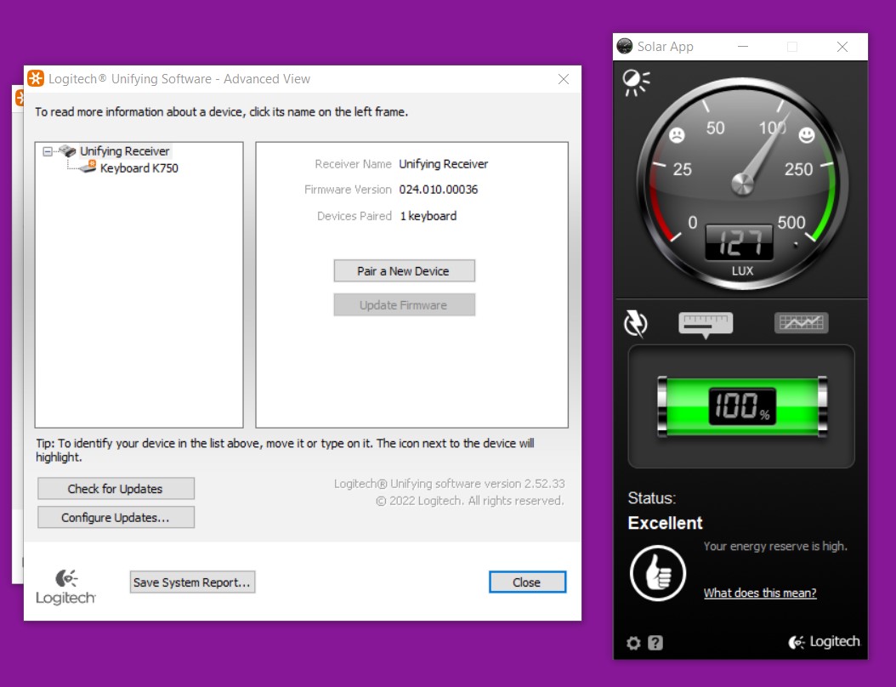Click Check for Updates
Screen dimensions: 896x687
point(116,489)
